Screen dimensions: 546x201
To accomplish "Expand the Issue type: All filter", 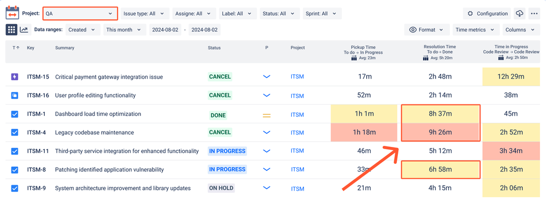I will [x=145, y=14].
